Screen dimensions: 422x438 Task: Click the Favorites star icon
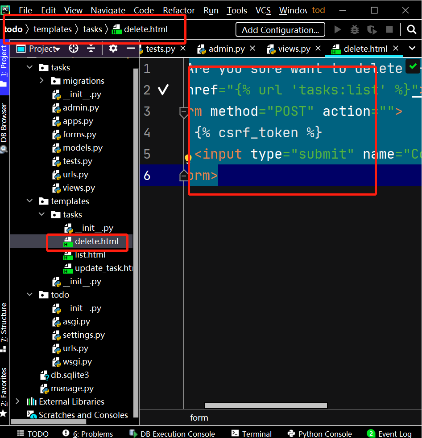point(4,413)
